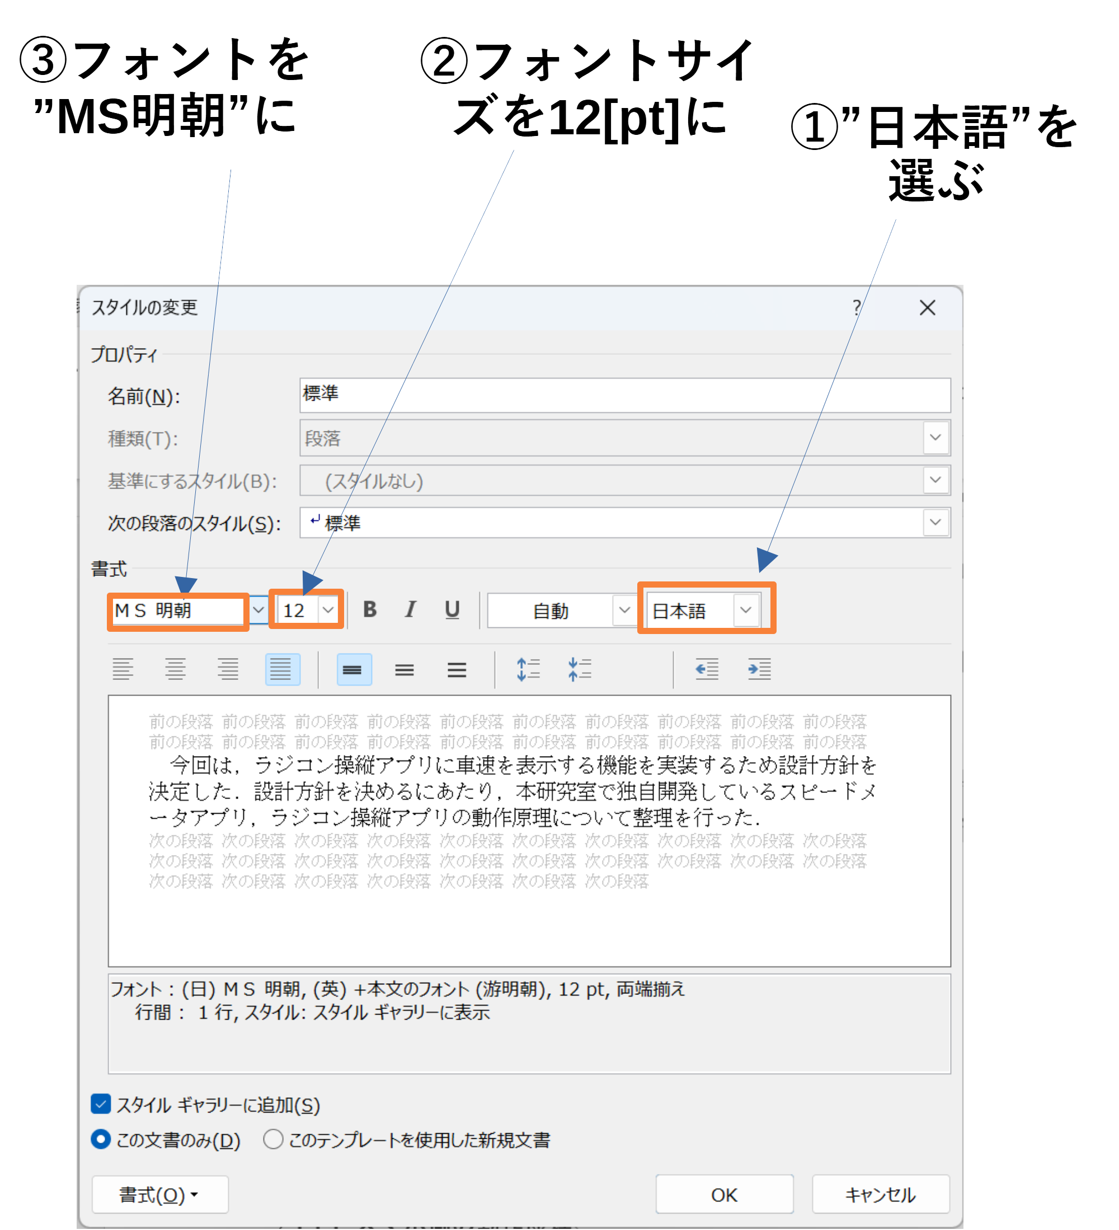Decrease paragraph spacing
This screenshot has height=1230, width=1119.
click(580, 669)
